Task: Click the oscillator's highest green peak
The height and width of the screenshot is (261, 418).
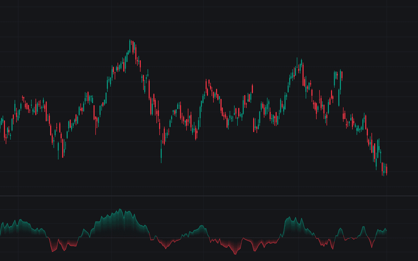Action: coord(120,209)
